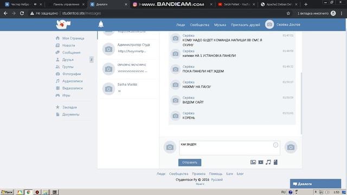The image size is (347, 195).
Task: Attach a video to the message
Action: 261,162
